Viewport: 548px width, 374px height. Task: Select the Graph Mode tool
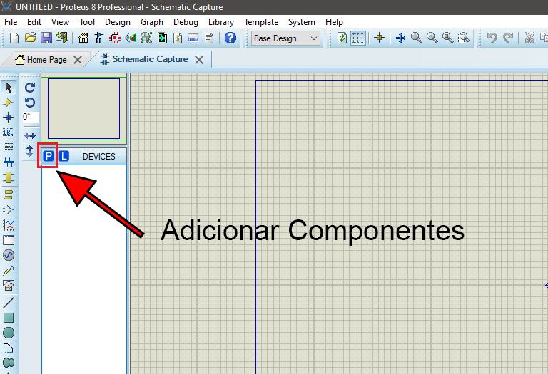[x=9, y=224]
